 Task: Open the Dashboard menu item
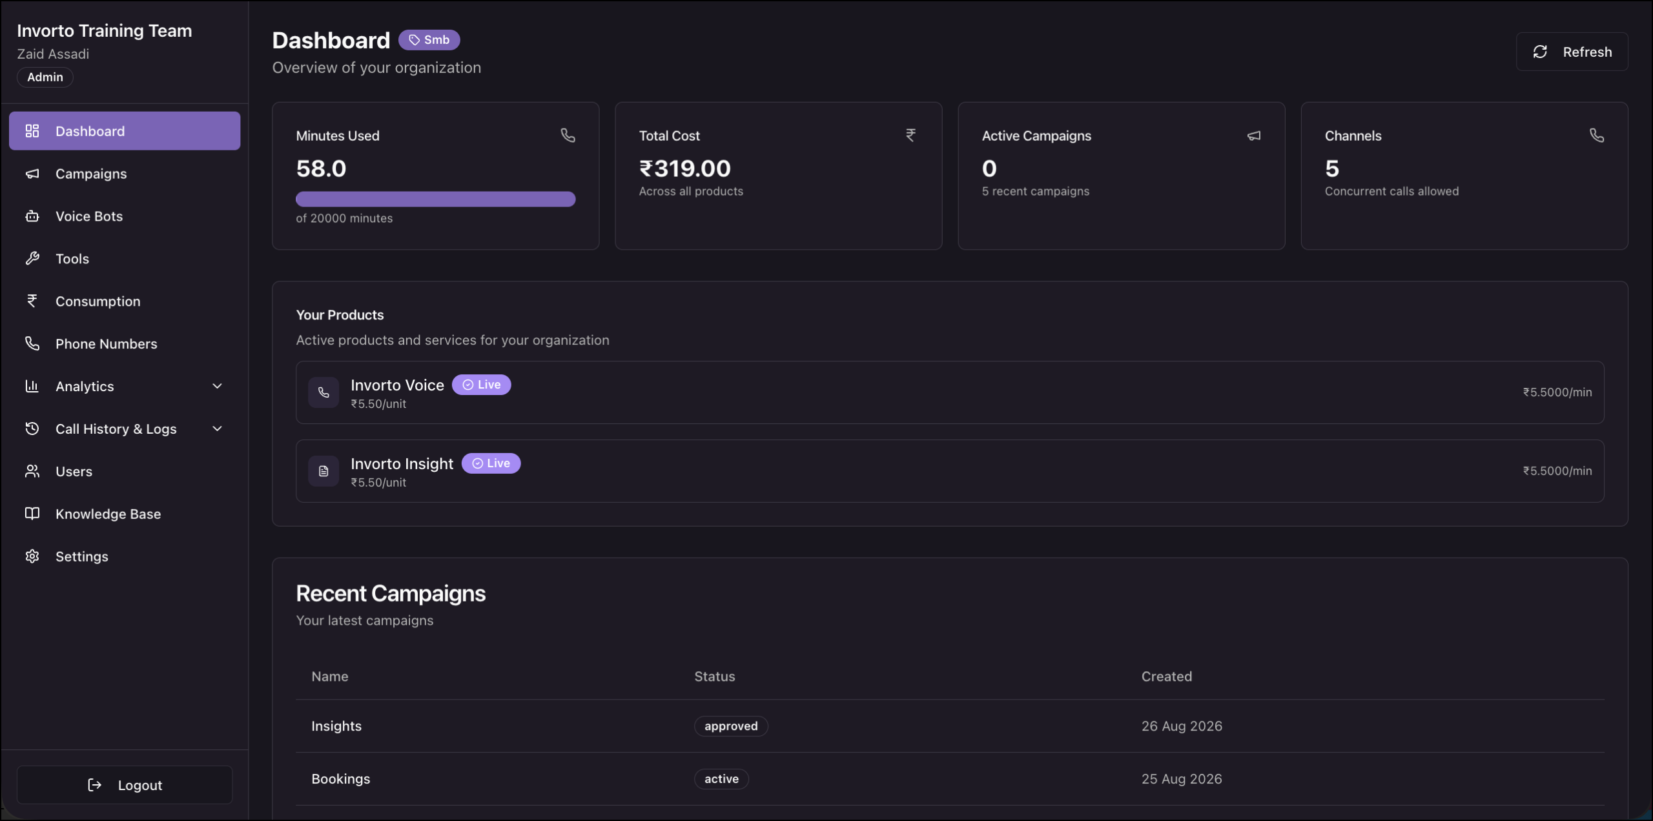pos(125,131)
